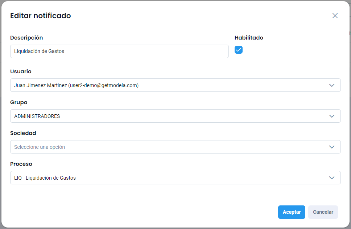Expand the Sociedad dropdown chevron arrow
351x229 pixels.
tap(331, 147)
